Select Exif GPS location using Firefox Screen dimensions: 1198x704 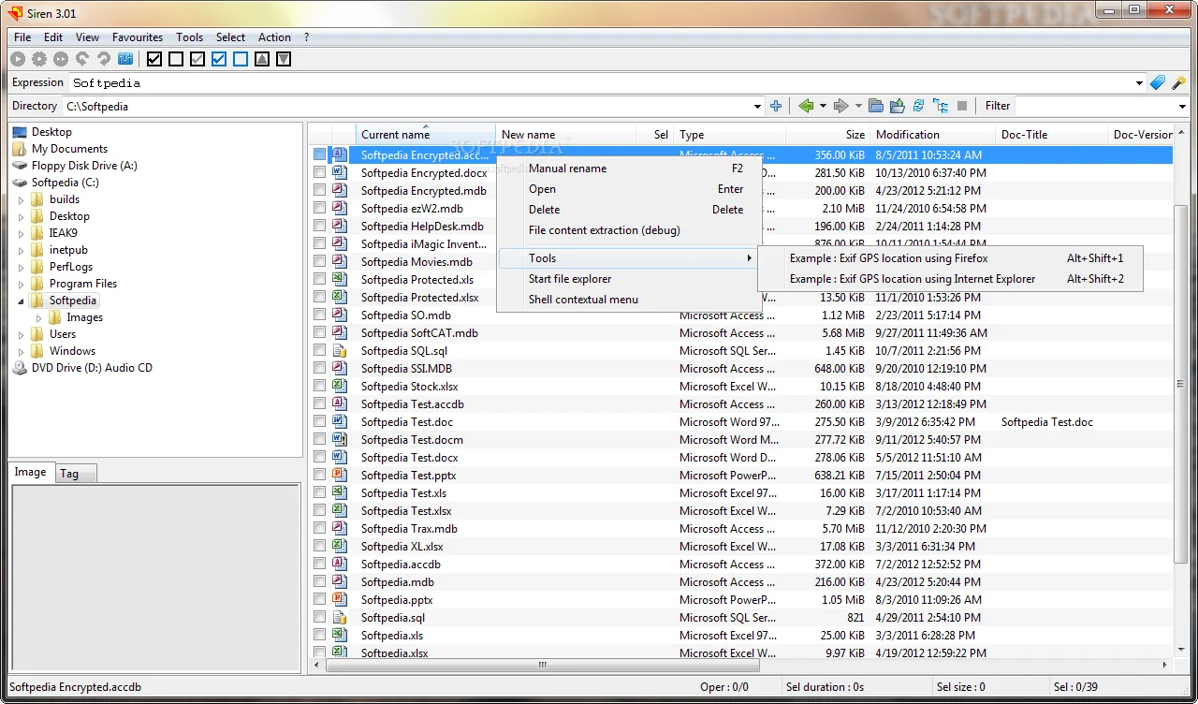pyautogui.click(x=888, y=258)
